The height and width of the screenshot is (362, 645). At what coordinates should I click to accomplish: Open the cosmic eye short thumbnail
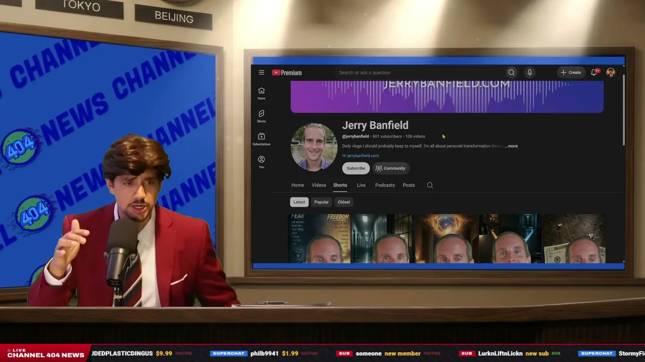click(446, 238)
